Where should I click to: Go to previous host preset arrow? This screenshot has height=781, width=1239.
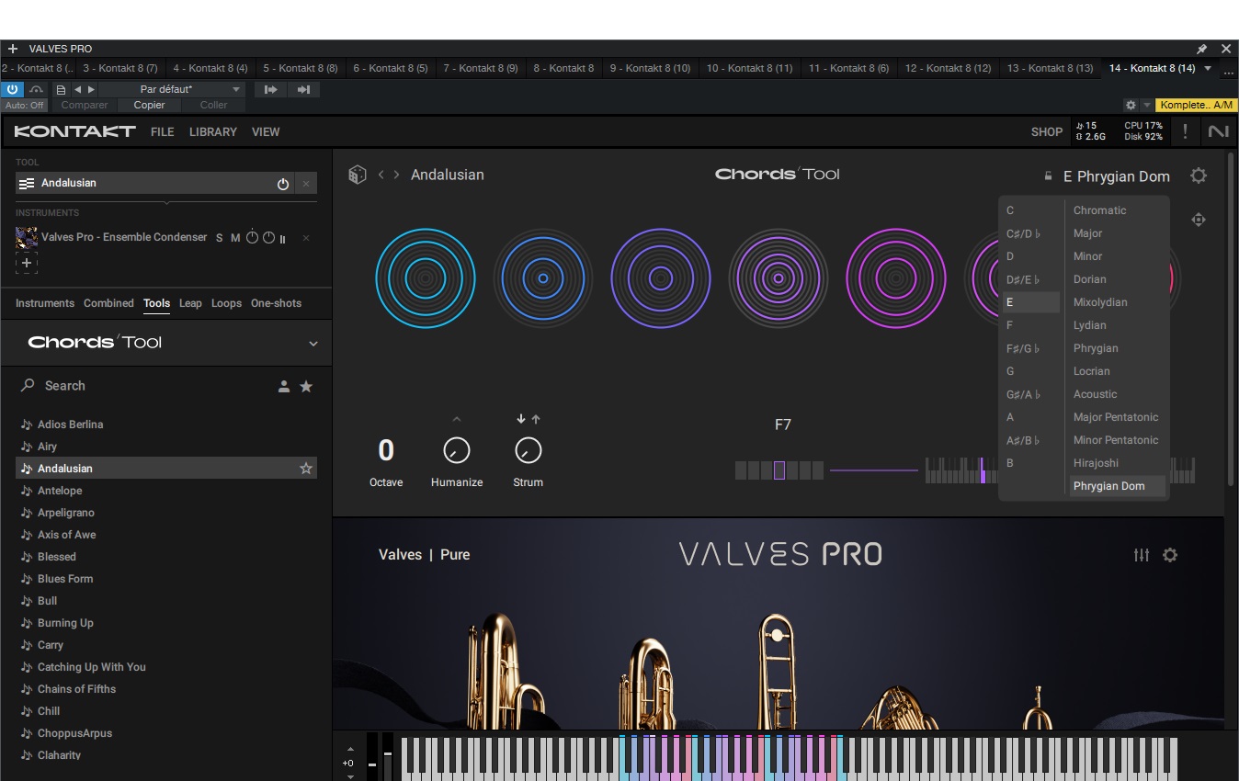pos(77,89)
